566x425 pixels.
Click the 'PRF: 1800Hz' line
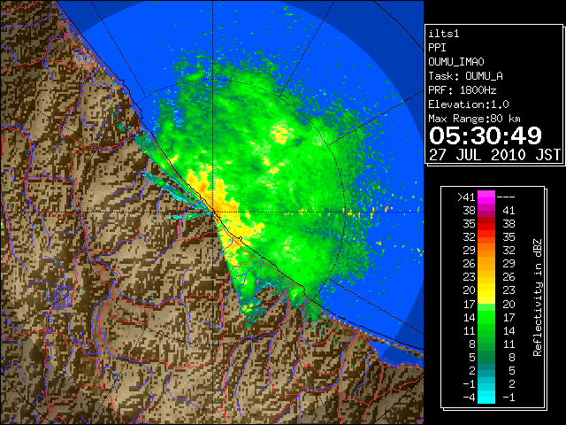pos(463,90)
